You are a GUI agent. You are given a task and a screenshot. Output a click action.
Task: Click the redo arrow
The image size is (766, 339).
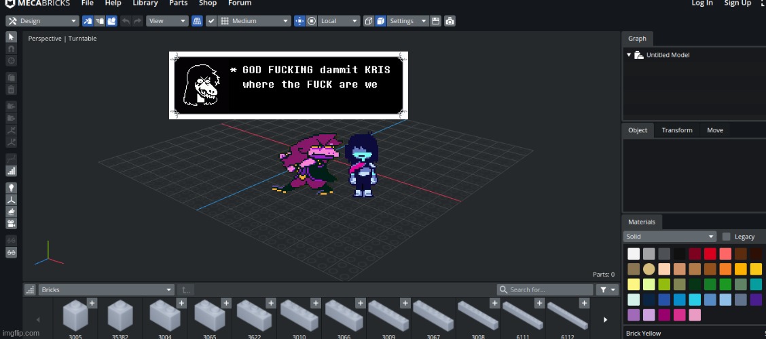pyautogui.click(x=138, y=21)
